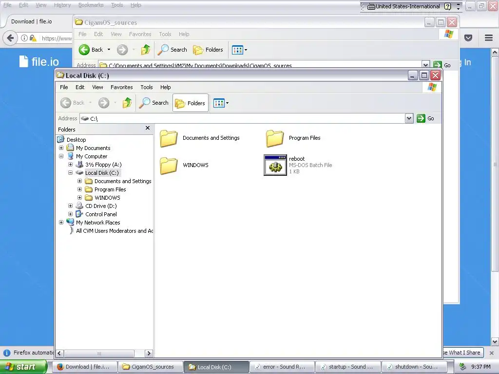Open File menu in Local Disk (C:) window
Image resolution: width=499 pixels, height=374 pixels.
point(64,87)
